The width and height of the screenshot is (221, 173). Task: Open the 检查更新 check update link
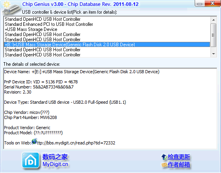click(179, 157)
